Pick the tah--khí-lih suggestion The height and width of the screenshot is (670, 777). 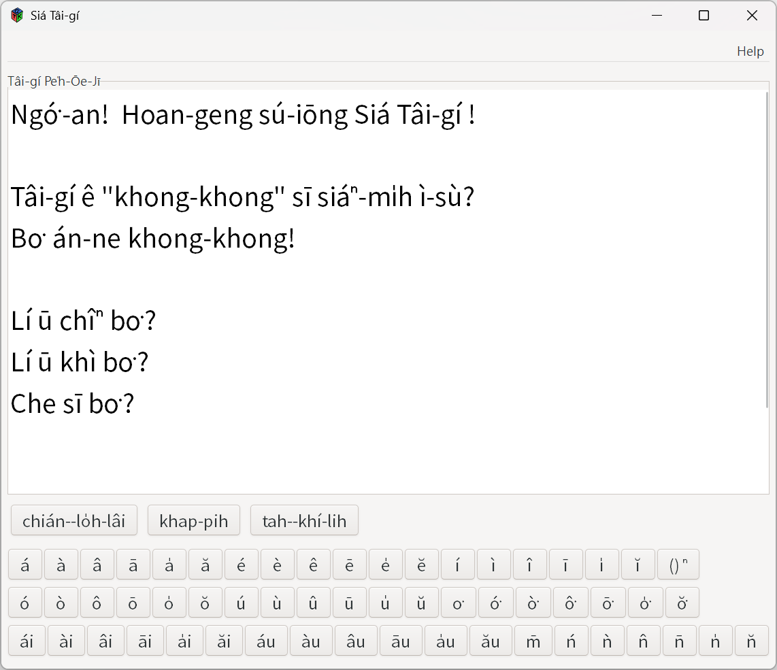pos(304,521)
